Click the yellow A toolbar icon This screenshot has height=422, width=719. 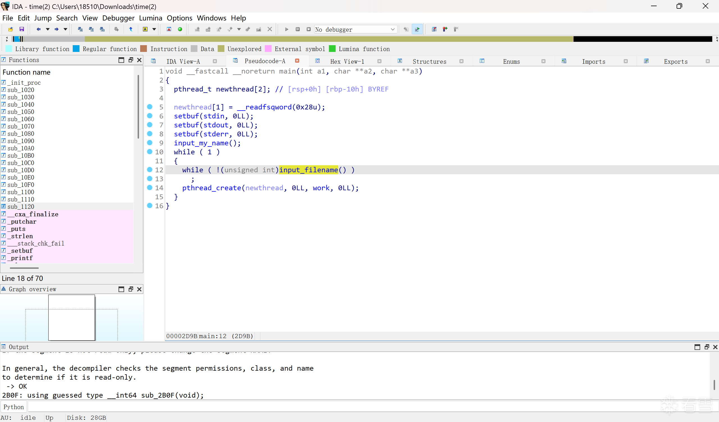(145, 29)
